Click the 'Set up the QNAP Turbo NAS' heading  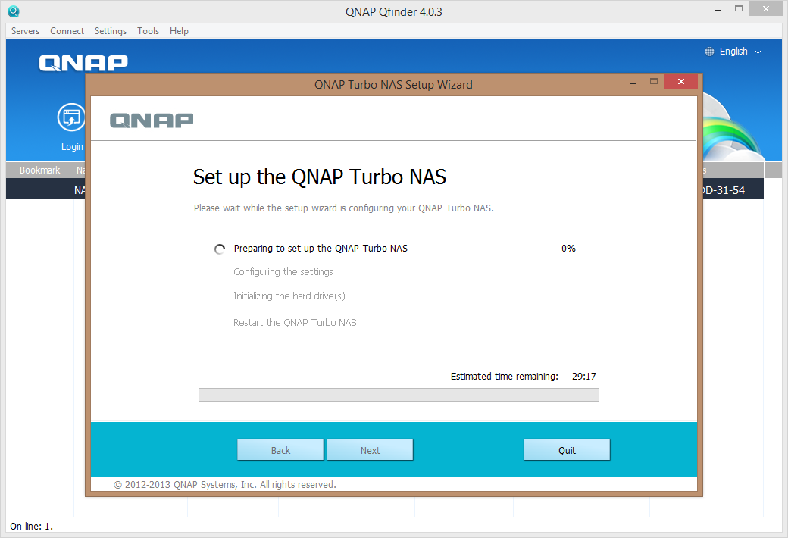tap(320, 177)
